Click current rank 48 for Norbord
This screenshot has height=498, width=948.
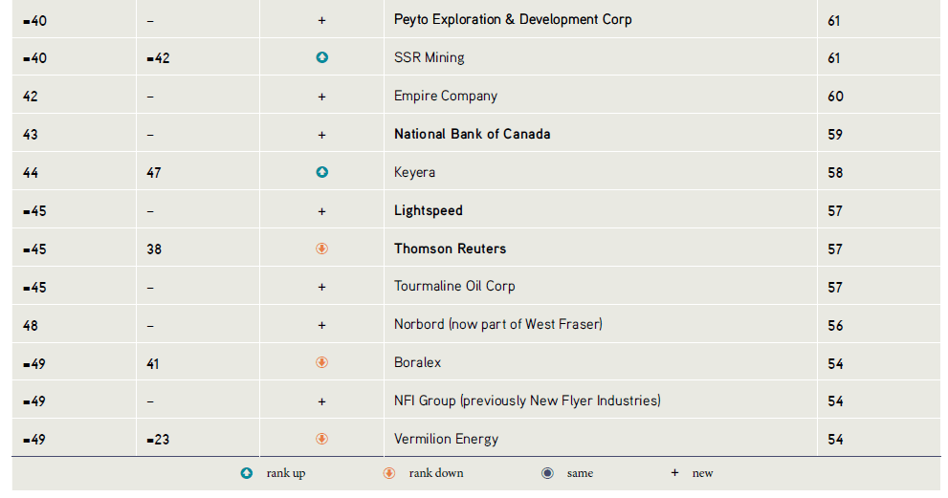(x=31, y=326)
